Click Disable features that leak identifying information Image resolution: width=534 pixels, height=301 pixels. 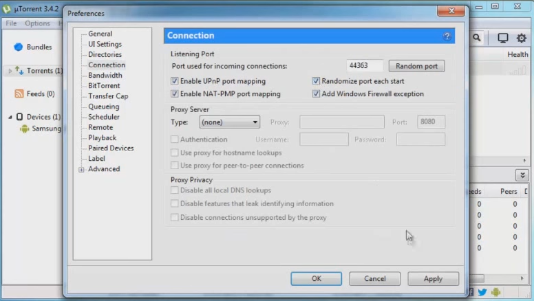click(x=174, y=203)
